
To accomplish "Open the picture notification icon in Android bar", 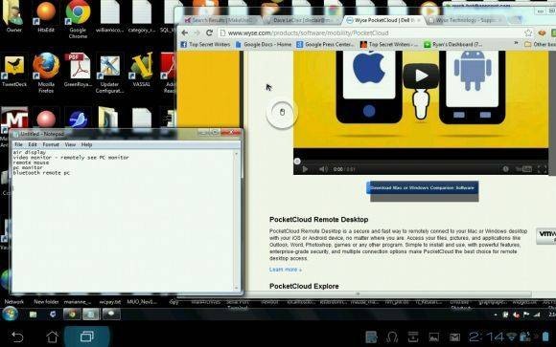I will pos(434,337).
